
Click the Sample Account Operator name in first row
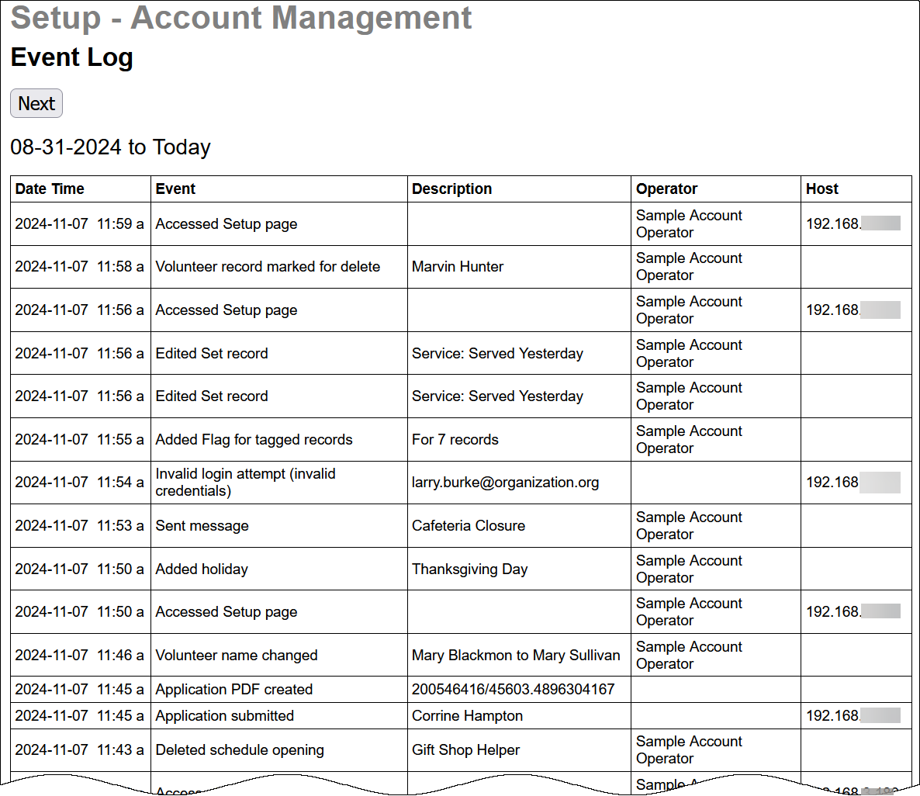click(x=688, y=223)
